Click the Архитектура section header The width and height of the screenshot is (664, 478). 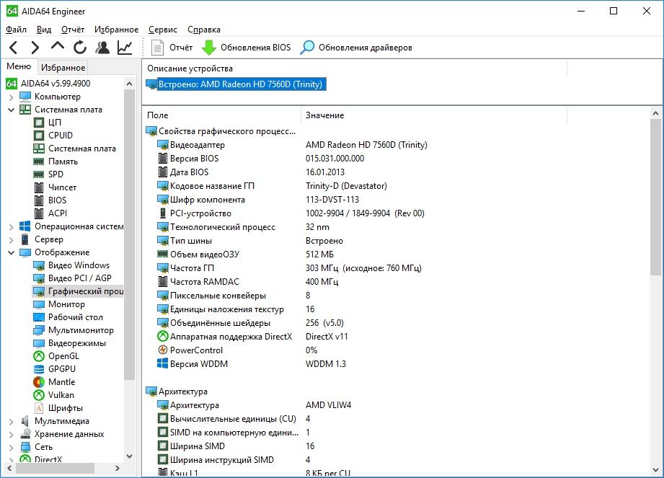pos(177,391)
